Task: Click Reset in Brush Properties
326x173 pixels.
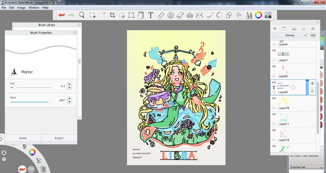Action: (23, 138)
